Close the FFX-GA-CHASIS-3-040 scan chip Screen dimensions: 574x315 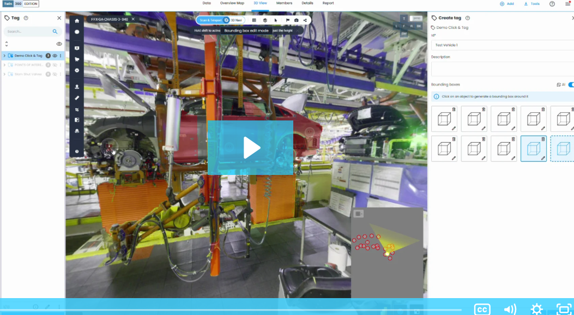[133, 19]
